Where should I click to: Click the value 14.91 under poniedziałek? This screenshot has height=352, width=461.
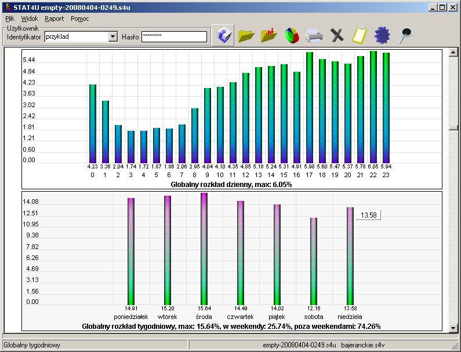(x=131, y=308)
